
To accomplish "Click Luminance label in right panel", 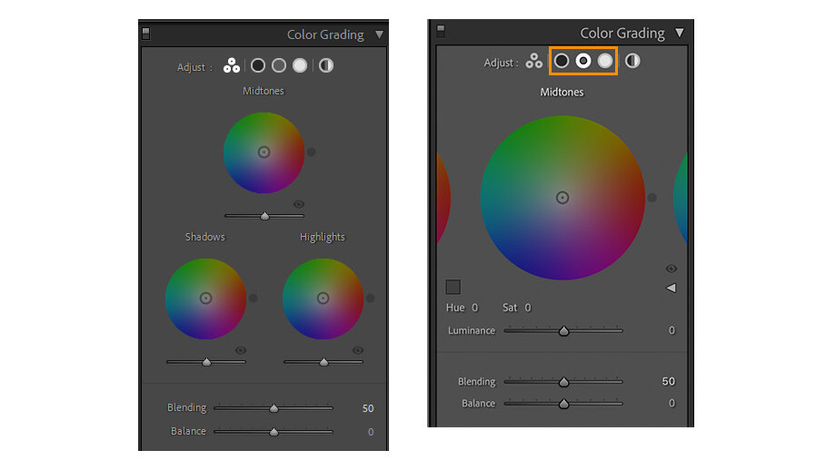I will (472, 330).
